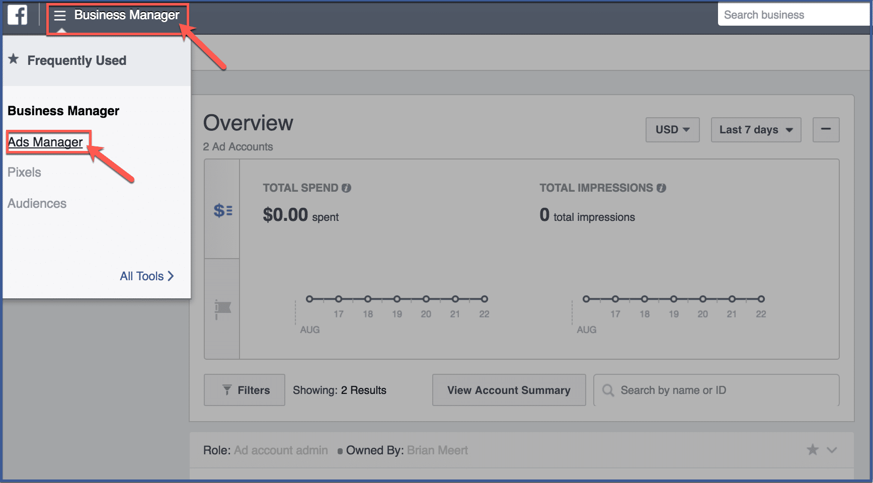
Task: Click the Facebook logo icon
Action: [18, 15]
